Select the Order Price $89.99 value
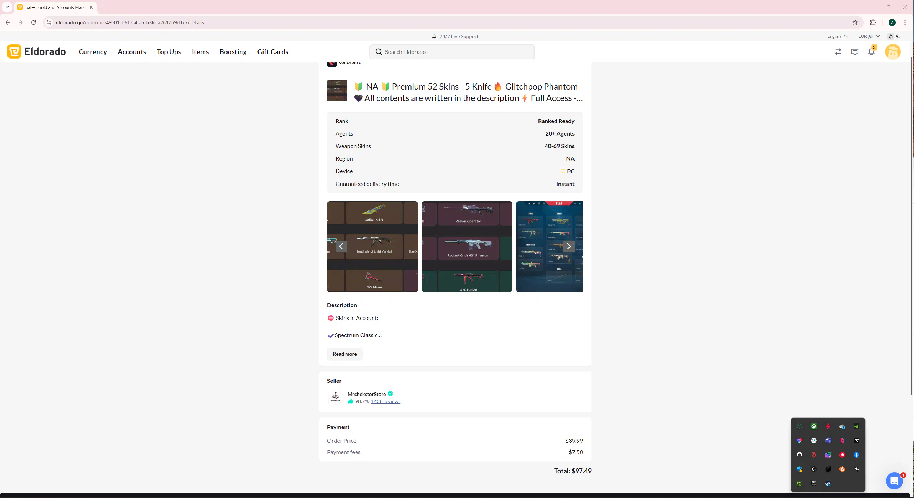The height and width of the screenshot is (498, 914). 574,441
